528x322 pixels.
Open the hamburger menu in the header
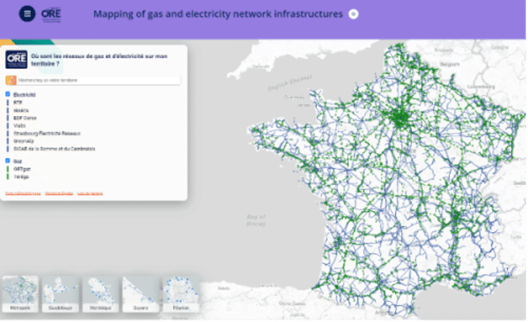click(x=27, y=14)
